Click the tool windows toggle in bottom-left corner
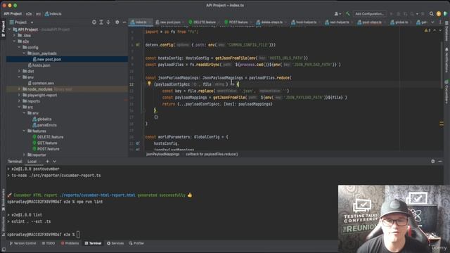 (3, 249)
